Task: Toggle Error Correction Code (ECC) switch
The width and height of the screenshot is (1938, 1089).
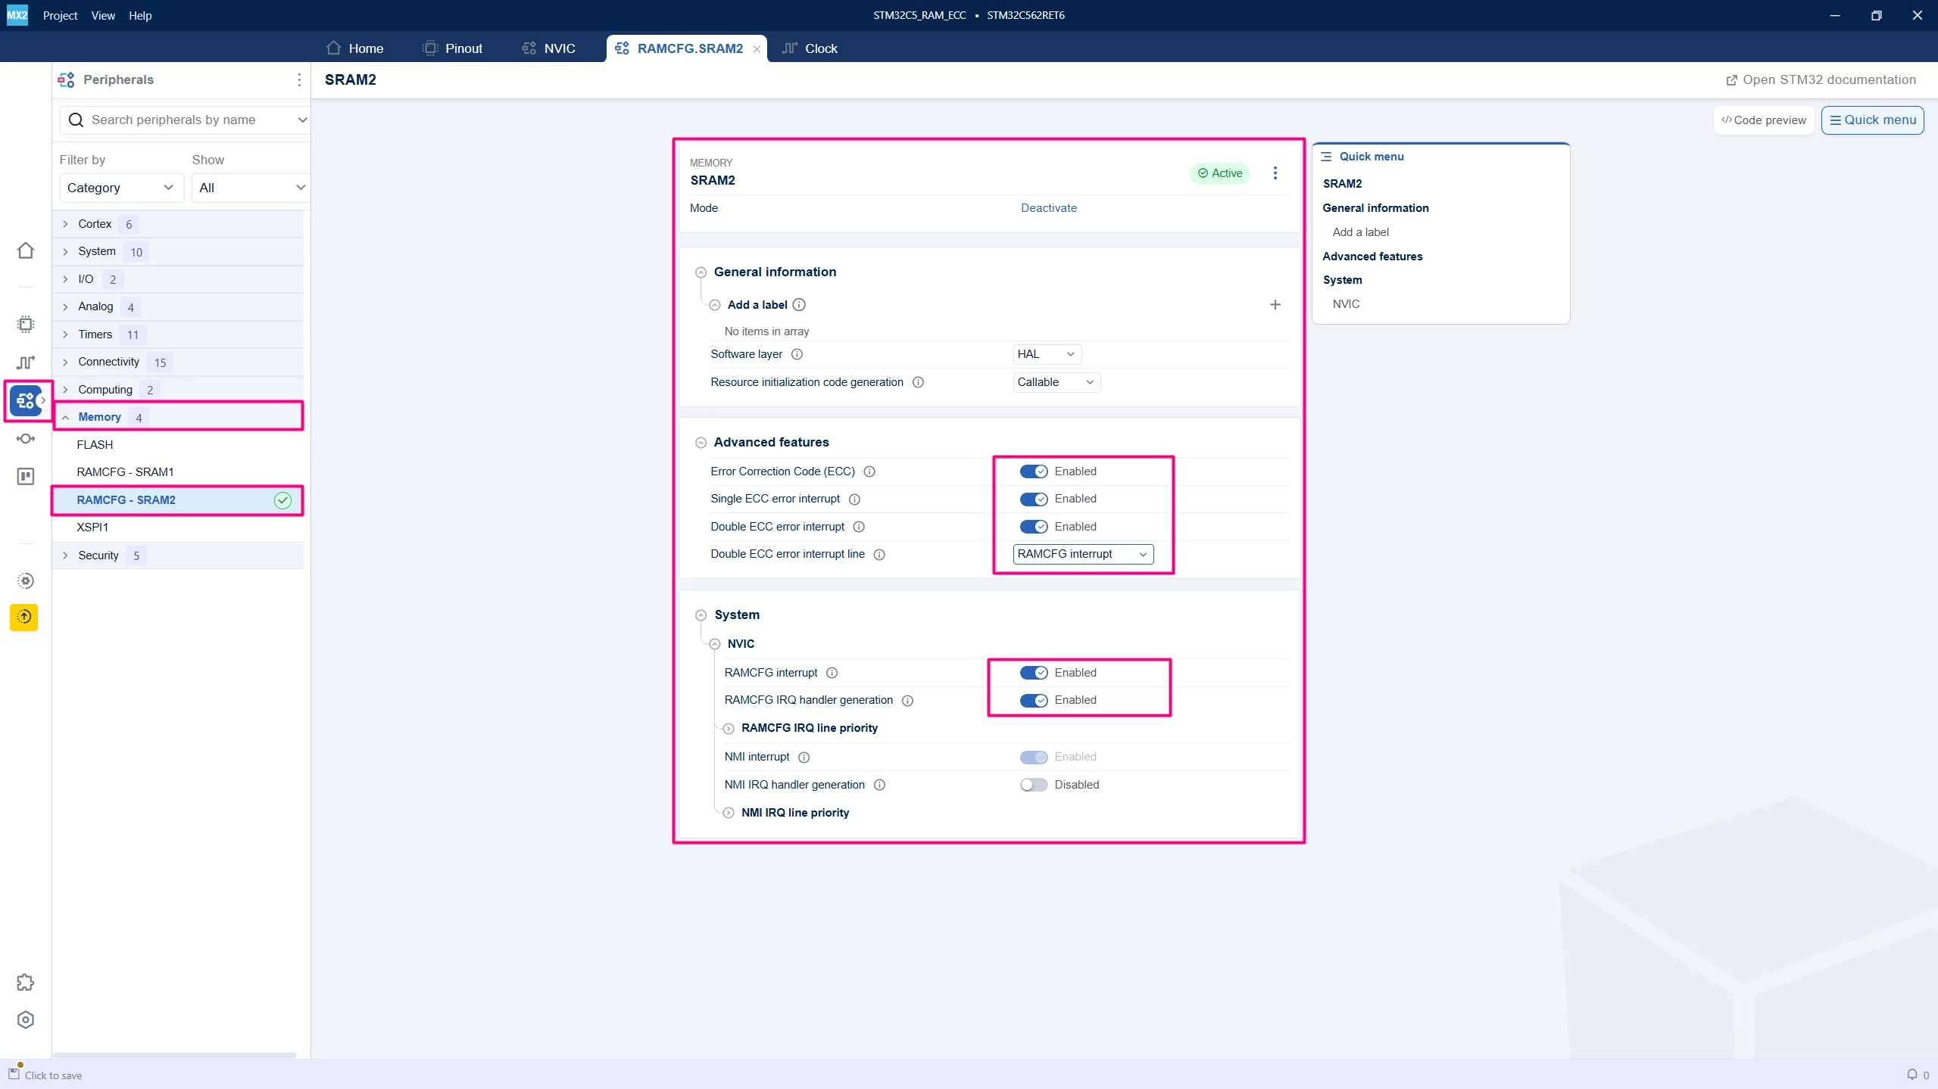Action: pyautogui.click(x=1034, y=471)
